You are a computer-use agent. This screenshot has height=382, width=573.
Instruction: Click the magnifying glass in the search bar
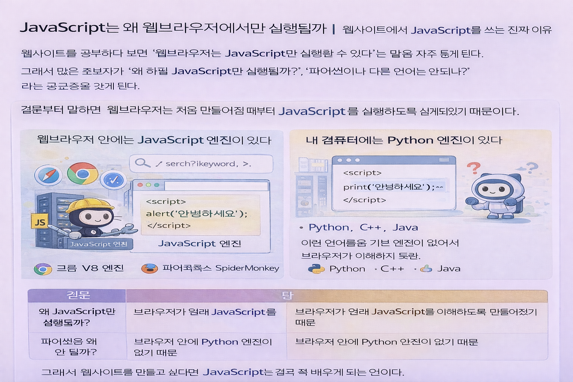click(143, 163)
